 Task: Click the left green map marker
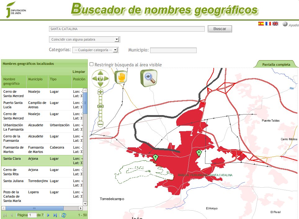(x=156, y=157)
